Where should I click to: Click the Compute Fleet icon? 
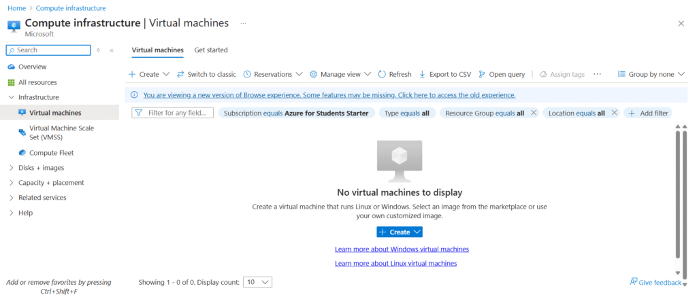point(22,153)
